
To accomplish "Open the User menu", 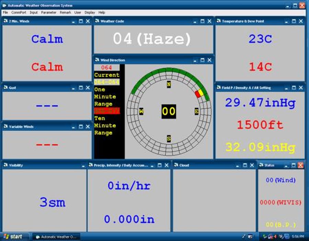I will click(x=78, y=12).
